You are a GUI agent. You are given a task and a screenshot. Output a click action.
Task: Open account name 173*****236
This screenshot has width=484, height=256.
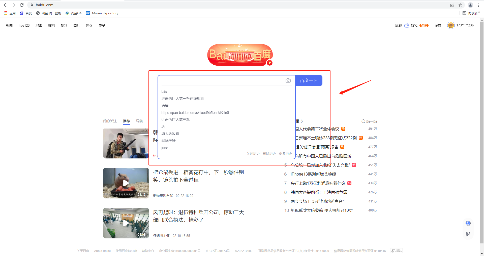[x=465, y=25]
